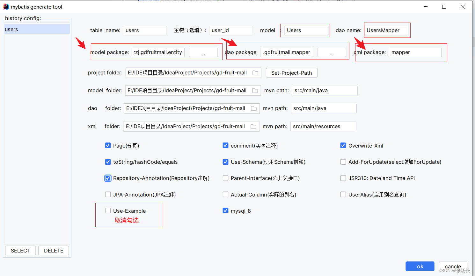The height and width of the screenshot is (276, 475).
Task: Click the cancle button
Action: coord(453,266)
